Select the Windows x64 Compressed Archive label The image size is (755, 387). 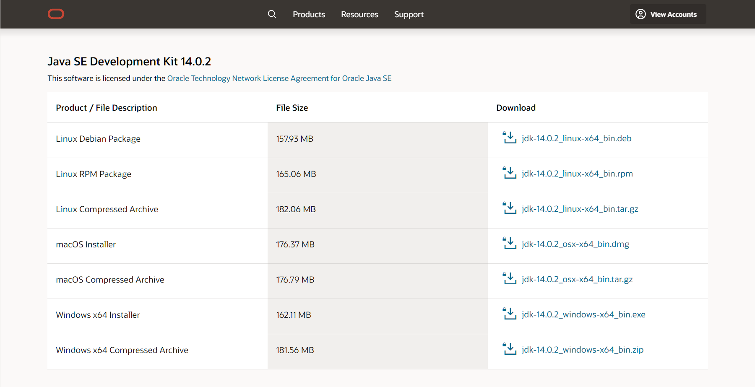tap(122, 350)
